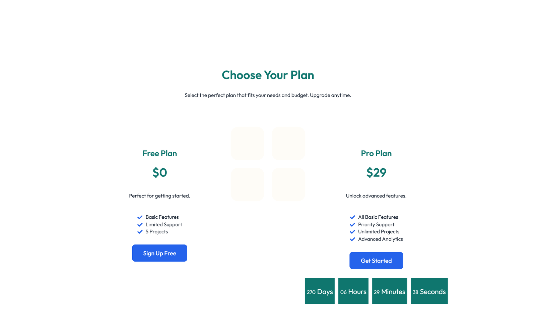Select the 06 Hours countdown box
The width and height of the screenshot is (536, 328).
pyautogui.click(x=353, y=291)
